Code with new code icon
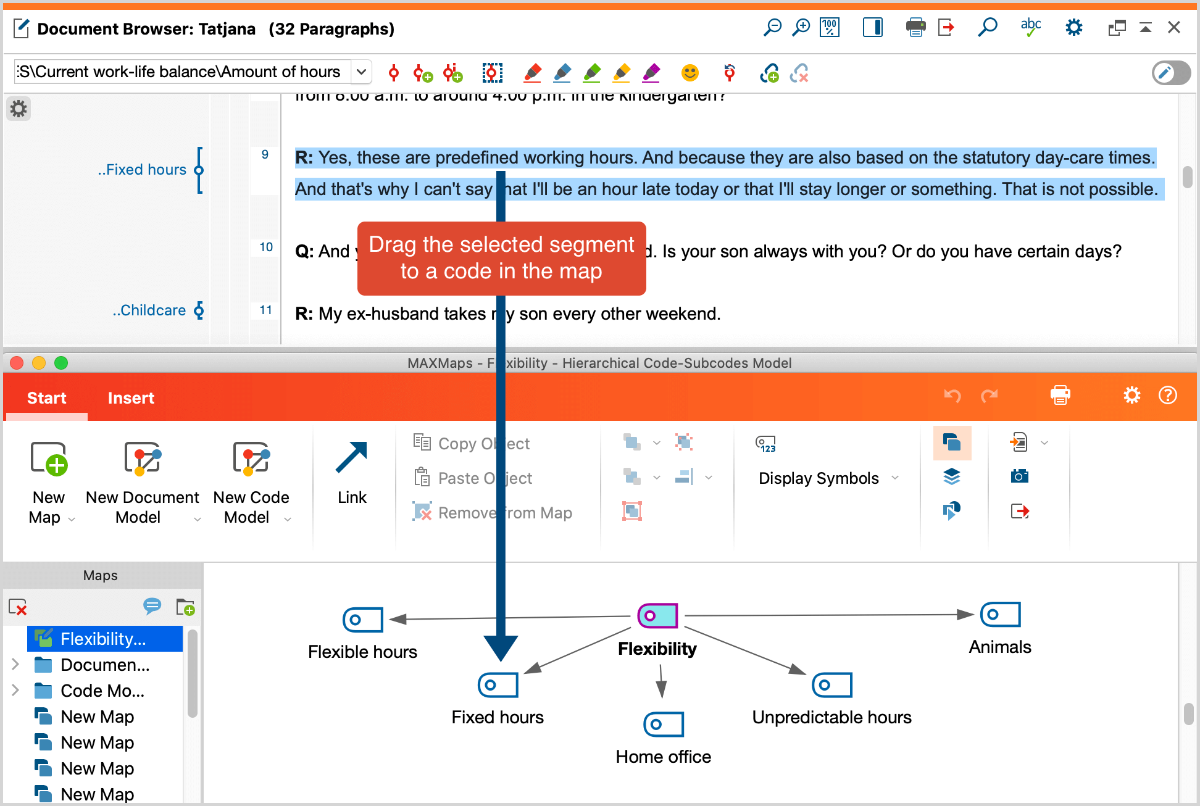This screenshot has width=1200, height=806. coord(423,73)
